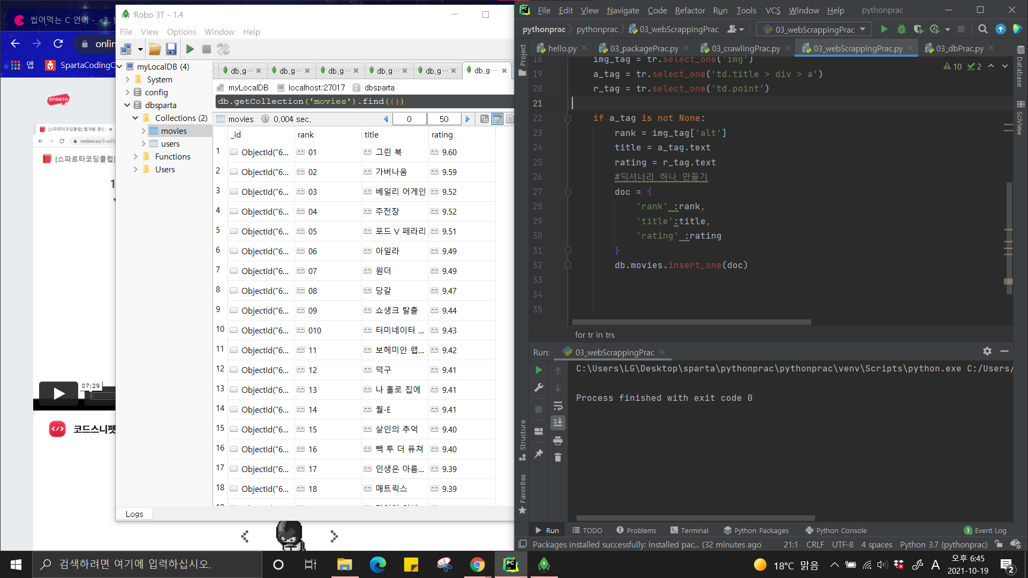
Task: Switch to the 03_dbPrac.py editor tab
Action: point(959,48)
